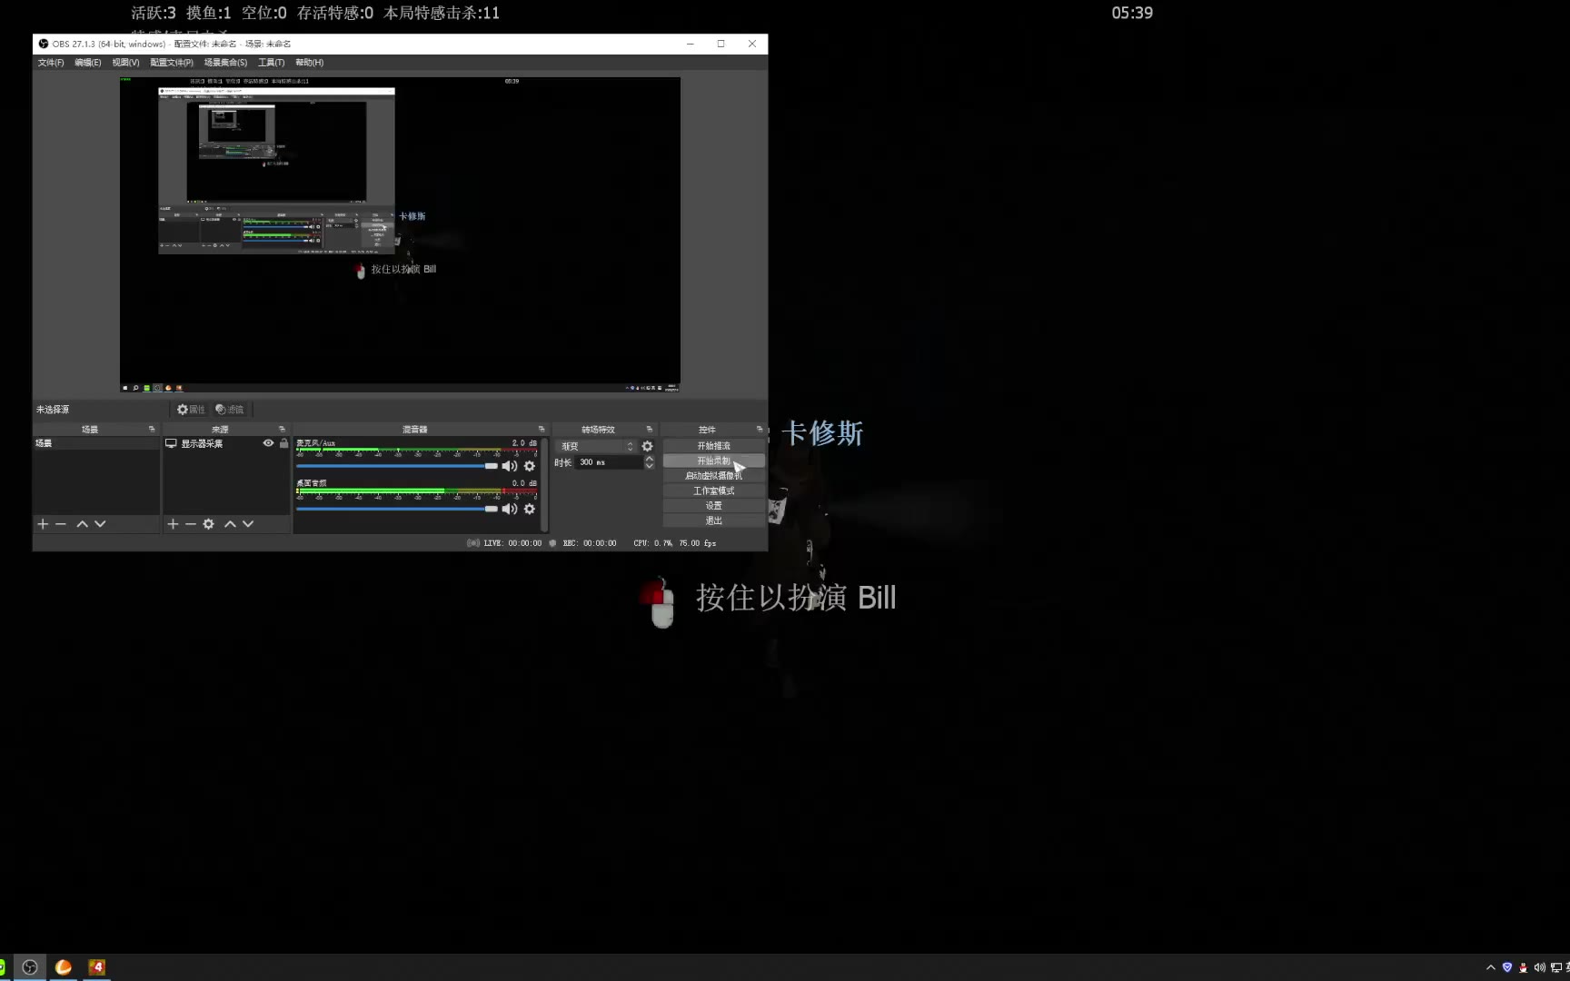Click the OBS preview canvas
The width and height of the screenshot is (1570, 981).
tap(400, 234)
